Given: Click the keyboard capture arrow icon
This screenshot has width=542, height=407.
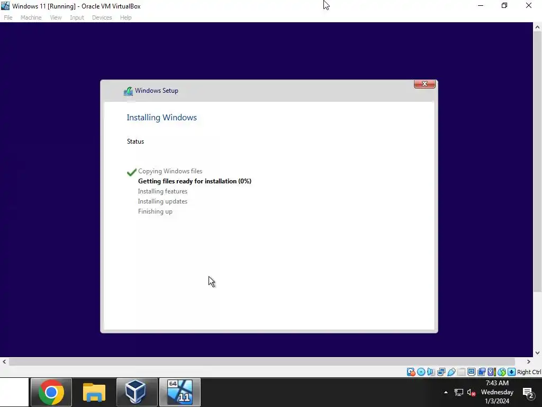Looking at the screenshot, I should [x=512, y=372].
